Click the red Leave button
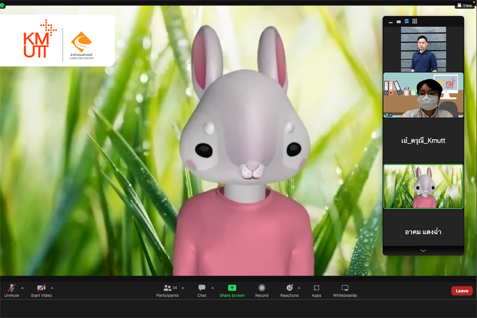This screenshot has width=477, height=318. pyautogui.click(x=462, y=291)
